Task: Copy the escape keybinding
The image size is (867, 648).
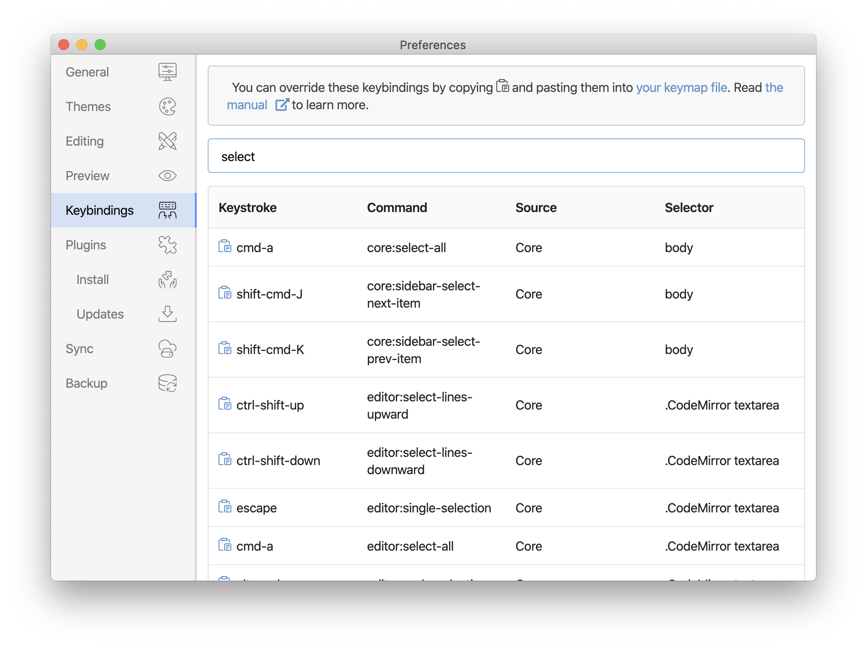Action: [224, 507]
